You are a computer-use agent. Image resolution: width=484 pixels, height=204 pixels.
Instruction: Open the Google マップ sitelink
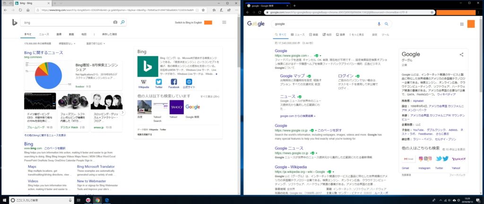[x=292, y=76]
